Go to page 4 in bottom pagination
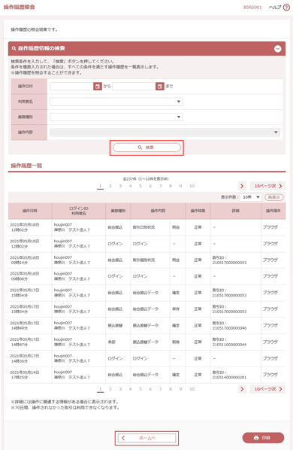Viewport: 293px width, 450px height. click(x=130, y=389)
